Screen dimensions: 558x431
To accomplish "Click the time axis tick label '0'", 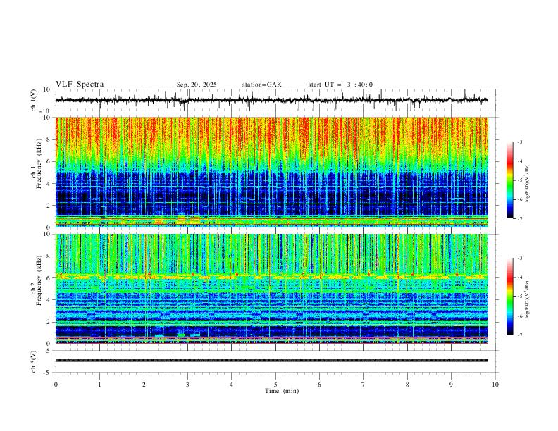I will coord(56,385).
